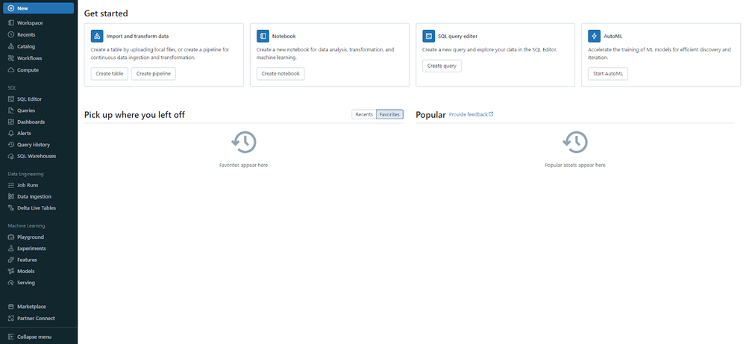
Task: Click the AutoML card title
Action: 612,36
